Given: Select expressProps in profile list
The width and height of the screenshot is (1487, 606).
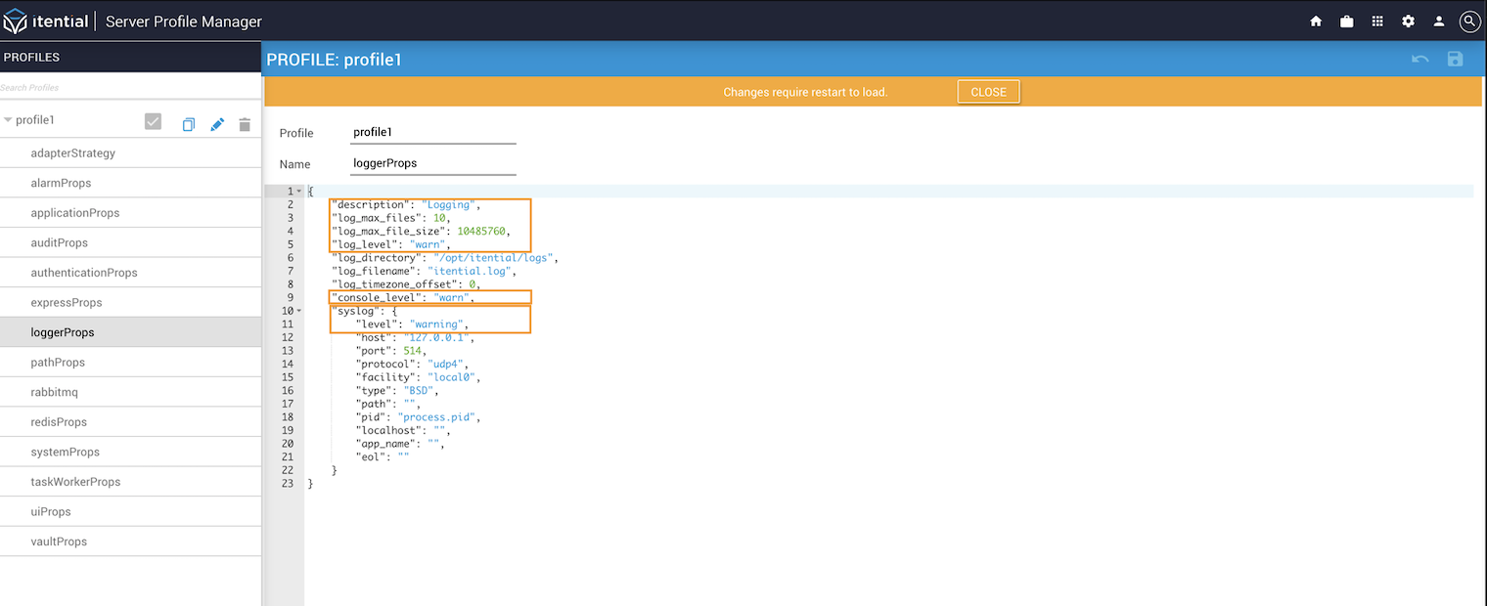Looking at the screenshot, I should point(131,303).
